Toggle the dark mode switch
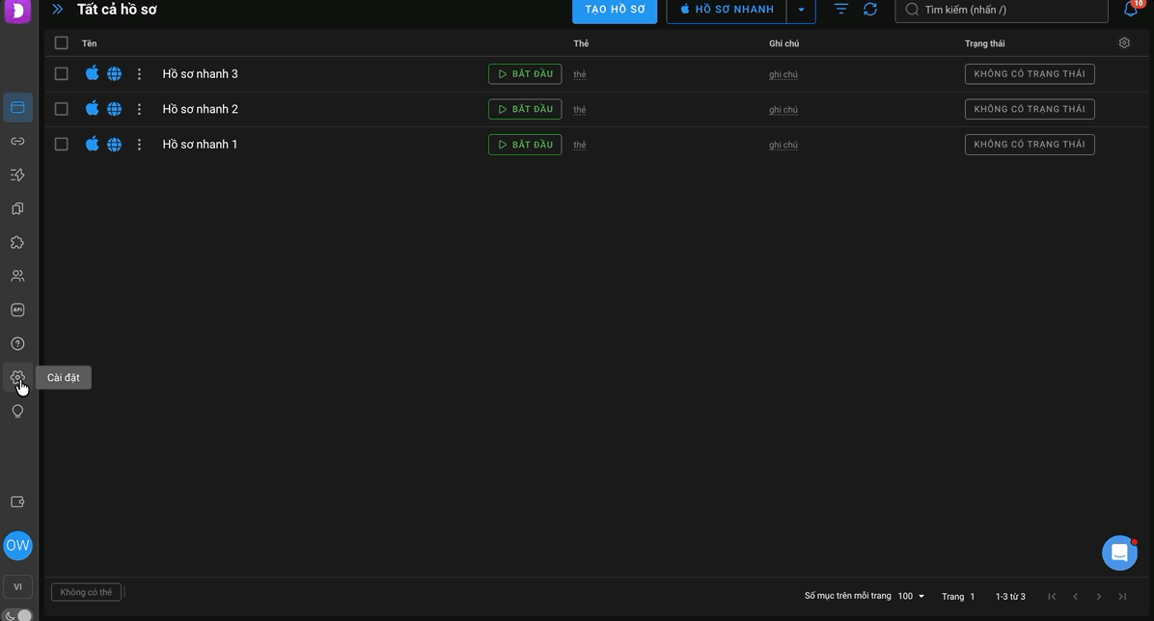 pyautogui.click(x=17, y=615)
